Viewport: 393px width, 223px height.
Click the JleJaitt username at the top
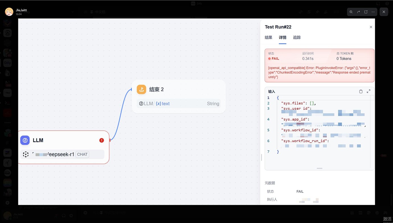coord(21,10)
